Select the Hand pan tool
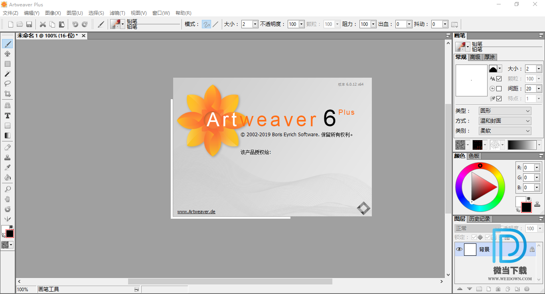 click(7, 199)
